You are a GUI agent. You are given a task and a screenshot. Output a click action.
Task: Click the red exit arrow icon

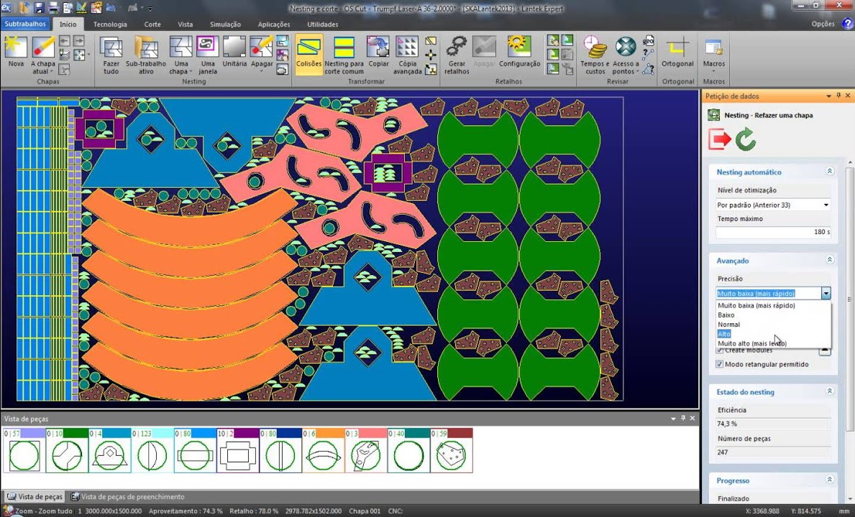point(719,139)
